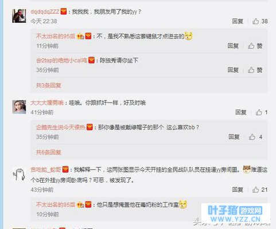The height and width of the screenshot is (229, 276).
Task: Open 不太出名的95后 profile in first thread
Action: coord(56,36)
